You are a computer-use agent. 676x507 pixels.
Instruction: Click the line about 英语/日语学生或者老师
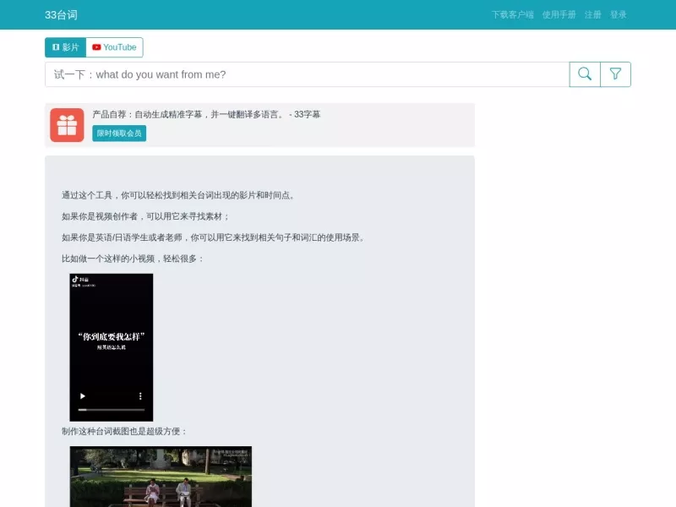[x=215, y=237]
